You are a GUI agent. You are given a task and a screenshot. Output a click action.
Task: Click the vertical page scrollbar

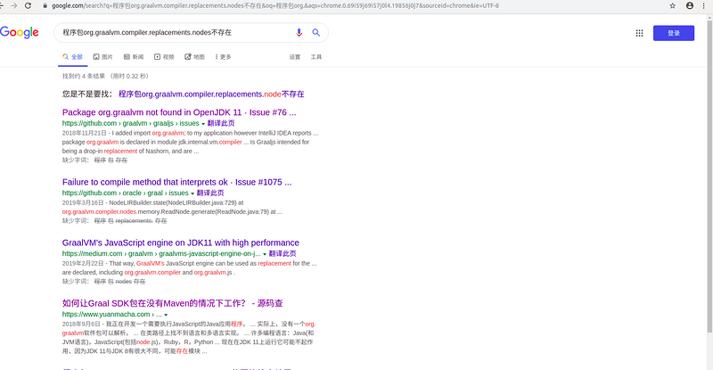pos(709,176)
